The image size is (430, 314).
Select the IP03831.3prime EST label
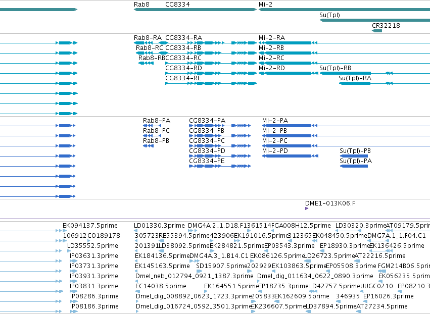(94, 286)
